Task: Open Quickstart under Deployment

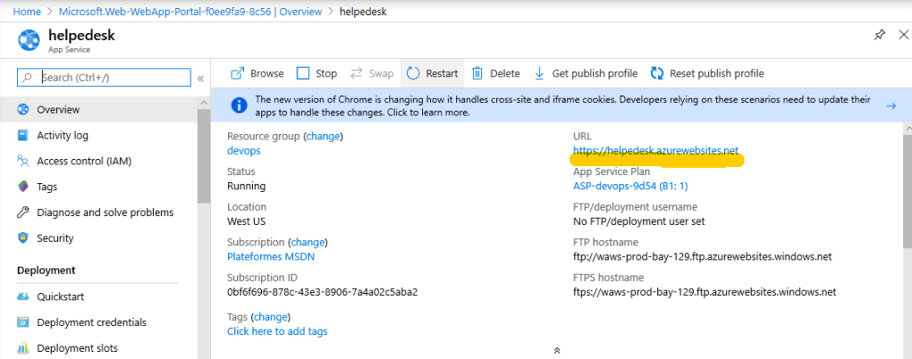Action: tap(99, 297)
